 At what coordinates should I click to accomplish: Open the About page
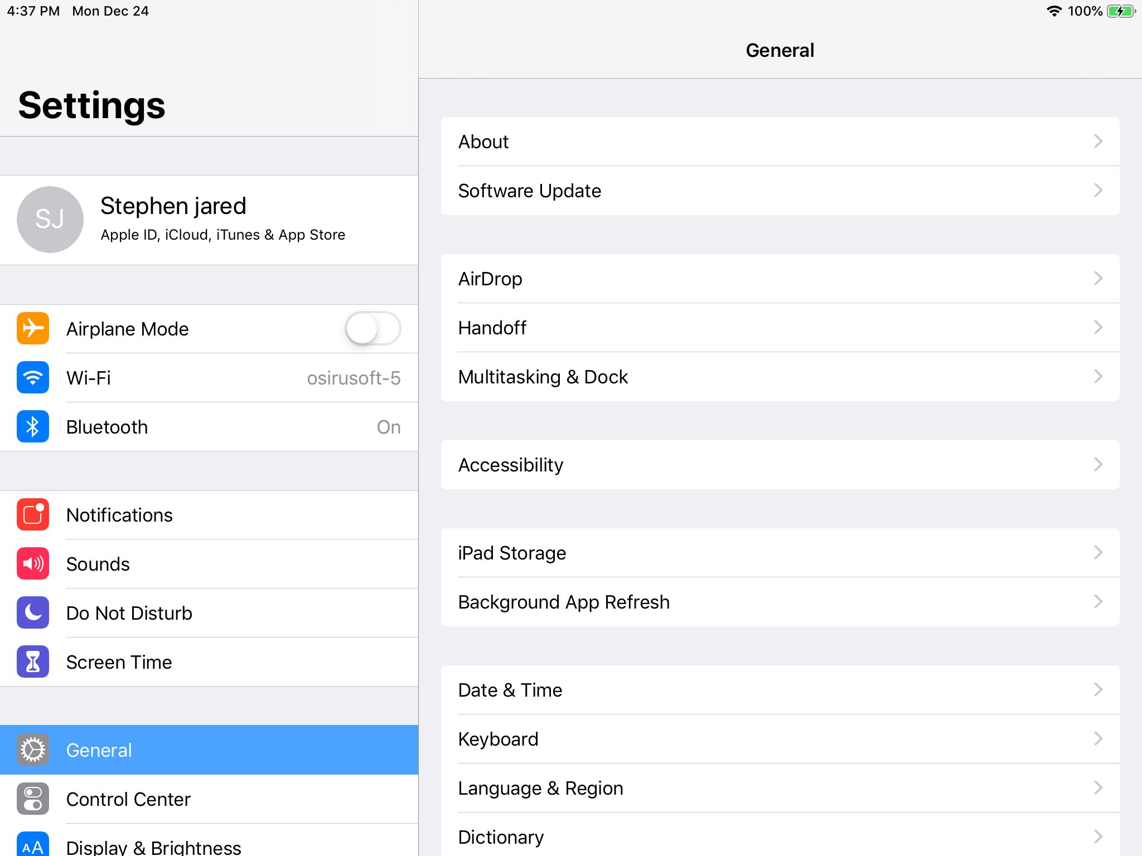coord(780,141)
